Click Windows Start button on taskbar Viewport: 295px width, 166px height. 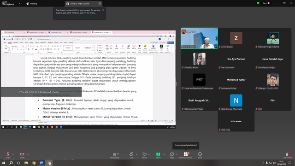4,163
